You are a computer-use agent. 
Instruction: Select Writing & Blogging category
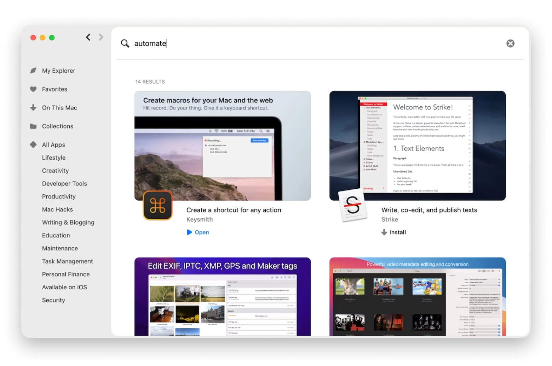(68, 223)
